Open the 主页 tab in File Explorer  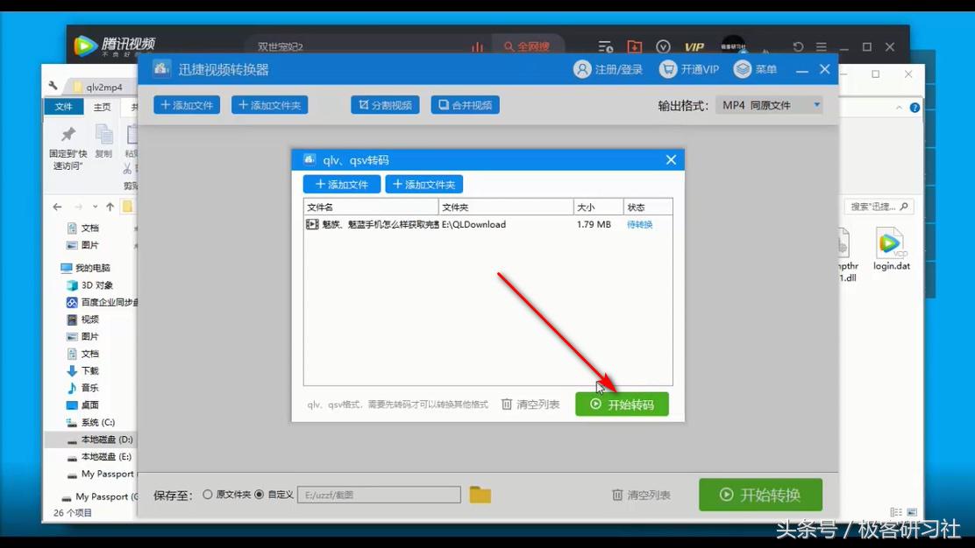pos(102,107)
